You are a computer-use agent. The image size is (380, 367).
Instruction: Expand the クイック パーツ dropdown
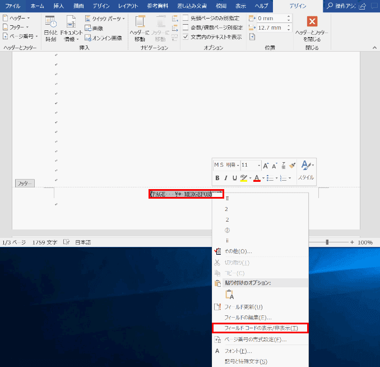[x=106, y=19]
